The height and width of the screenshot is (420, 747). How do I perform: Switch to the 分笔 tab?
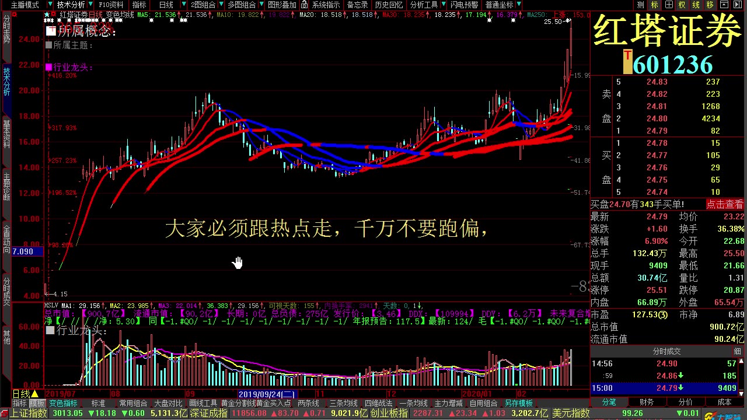click(609, 402)
